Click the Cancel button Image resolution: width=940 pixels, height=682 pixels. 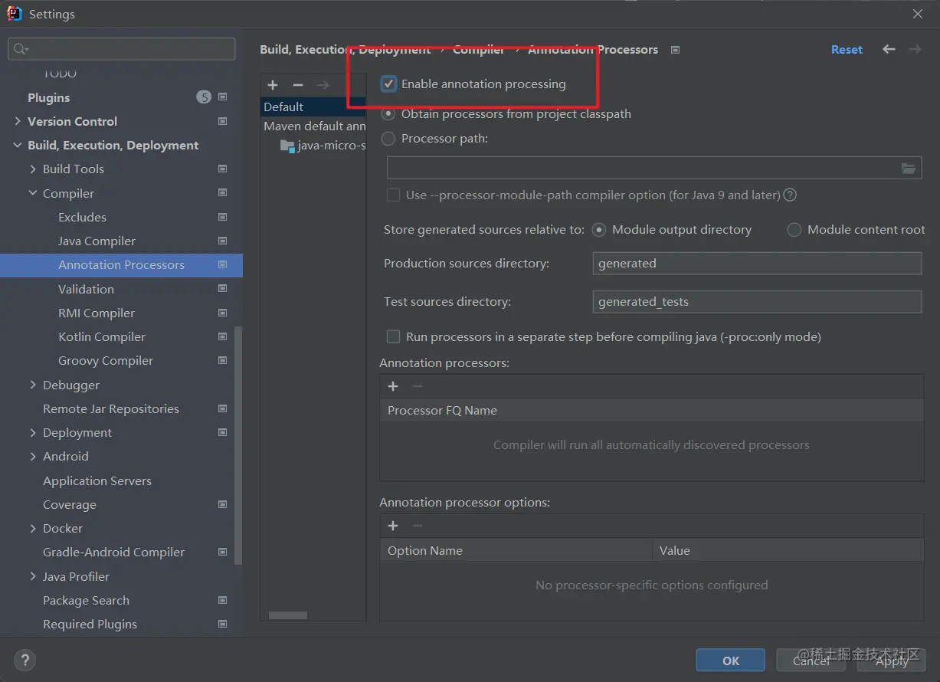click(811, 660)
